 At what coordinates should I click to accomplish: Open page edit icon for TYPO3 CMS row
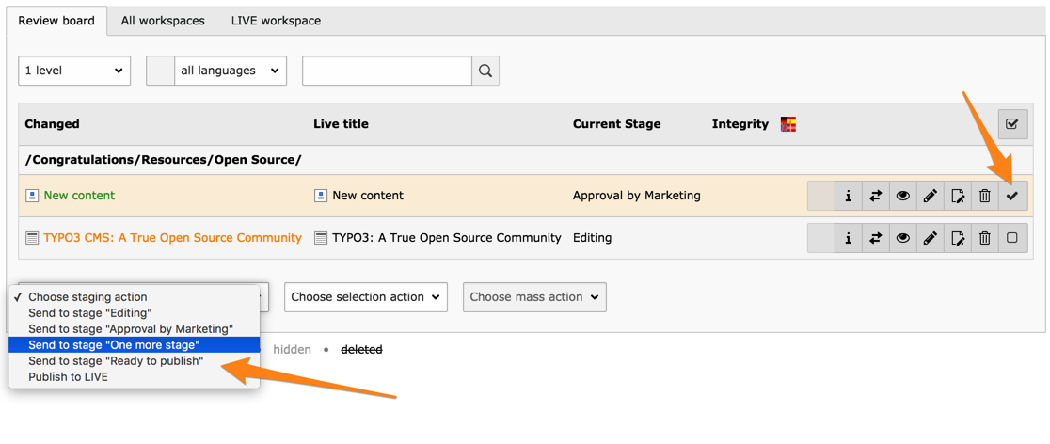coord(957,238)
